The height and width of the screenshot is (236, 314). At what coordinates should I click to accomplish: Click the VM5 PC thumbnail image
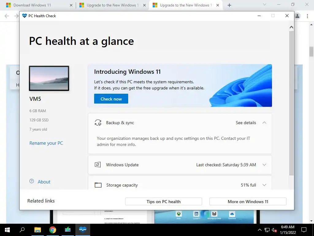(x=49, y=78)
